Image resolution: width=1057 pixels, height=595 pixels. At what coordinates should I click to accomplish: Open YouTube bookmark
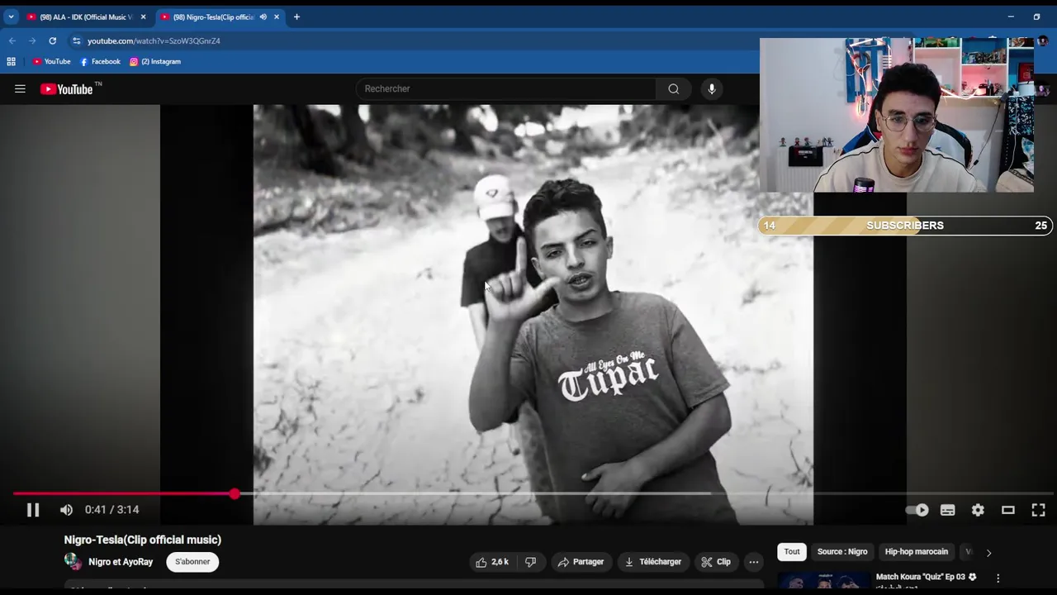pyautogui.click(x=51, y=61)
